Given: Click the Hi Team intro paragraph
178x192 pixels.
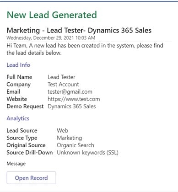Looking at the screenshot, I should (x=85, y=49).
